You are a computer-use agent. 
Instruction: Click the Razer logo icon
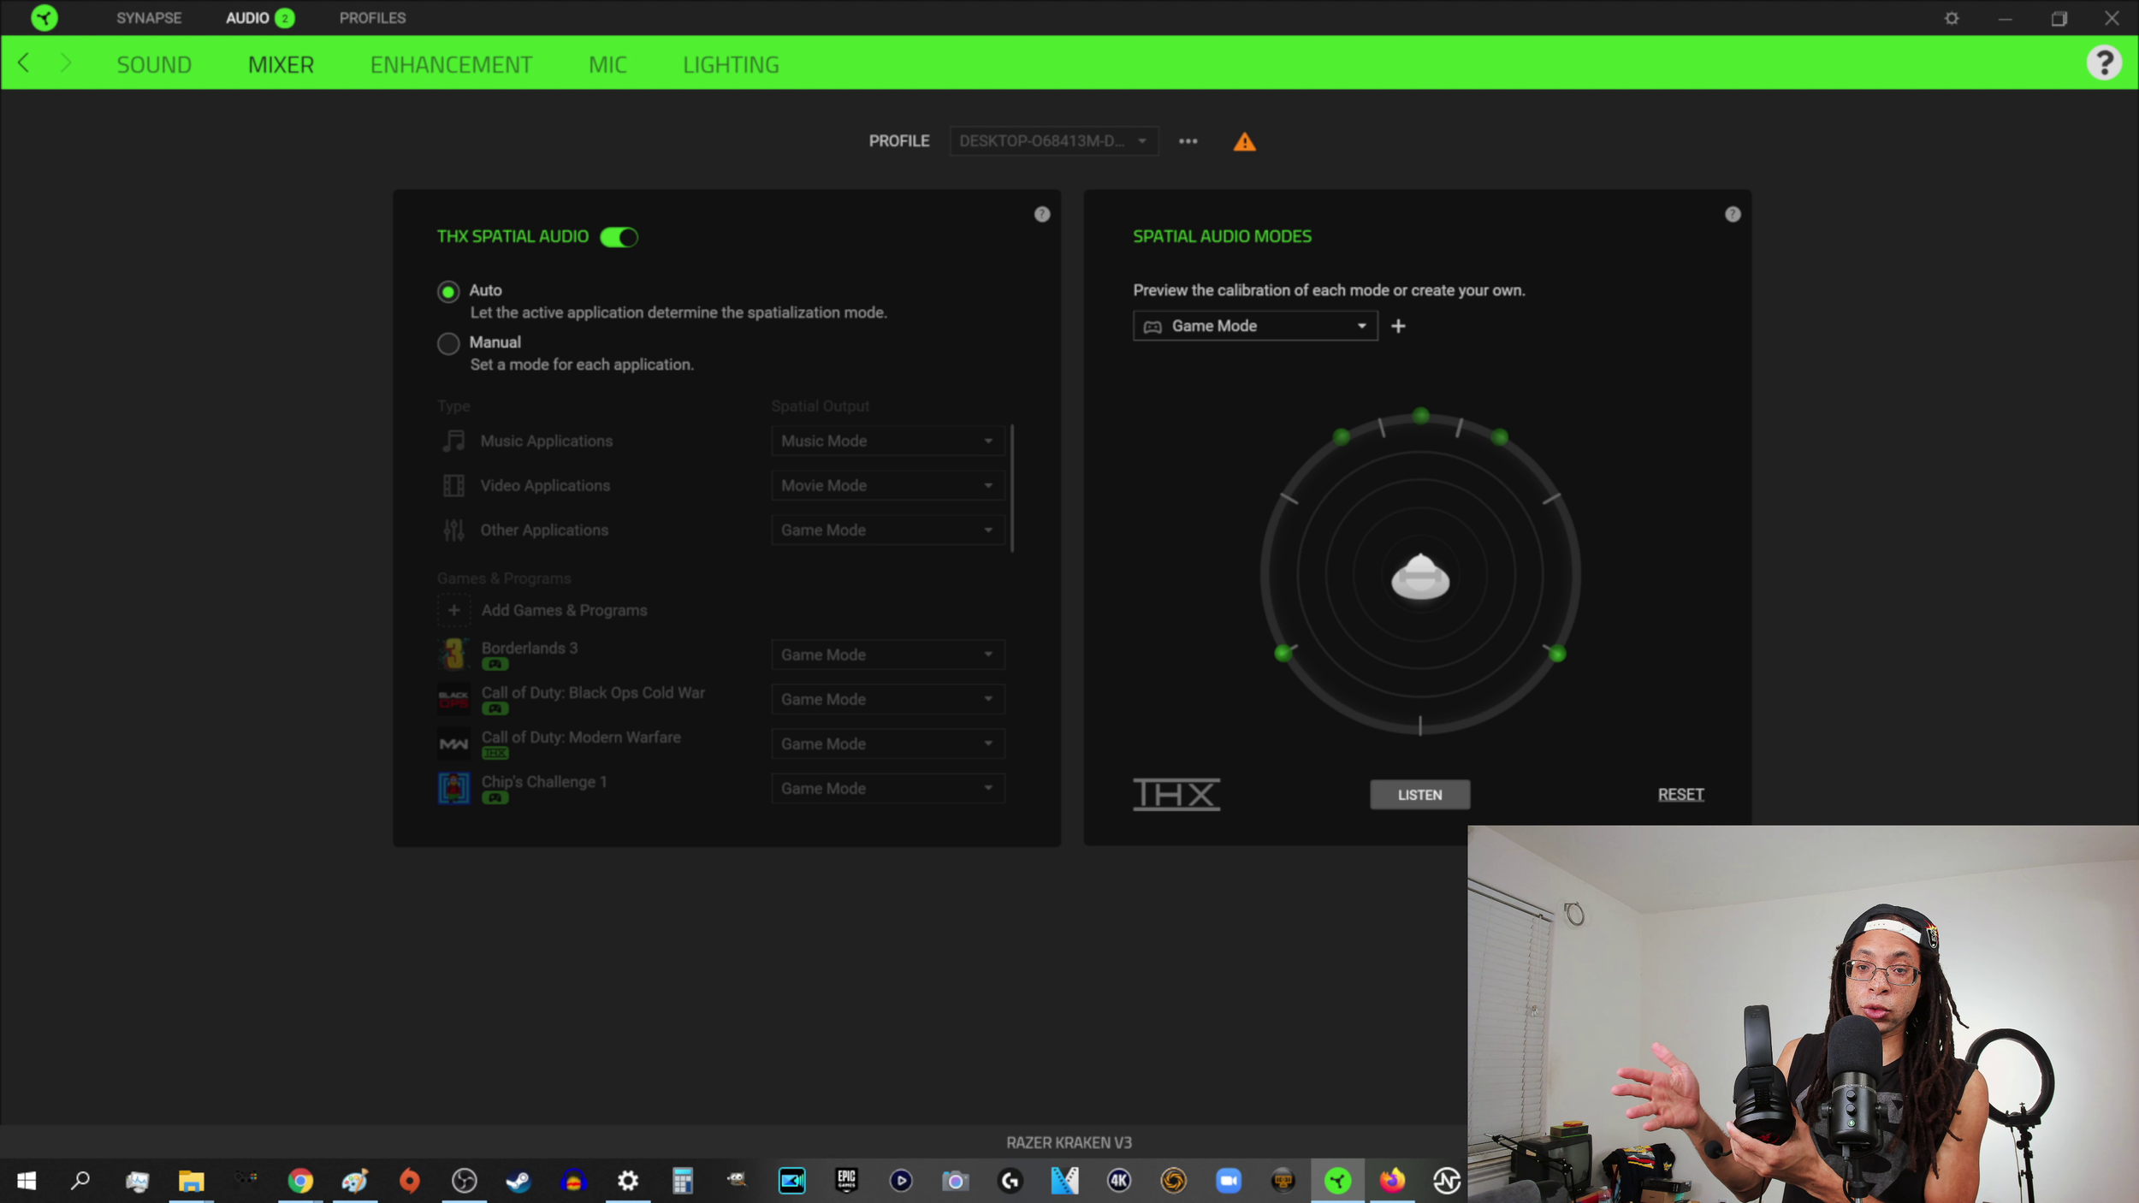(44, 17)
